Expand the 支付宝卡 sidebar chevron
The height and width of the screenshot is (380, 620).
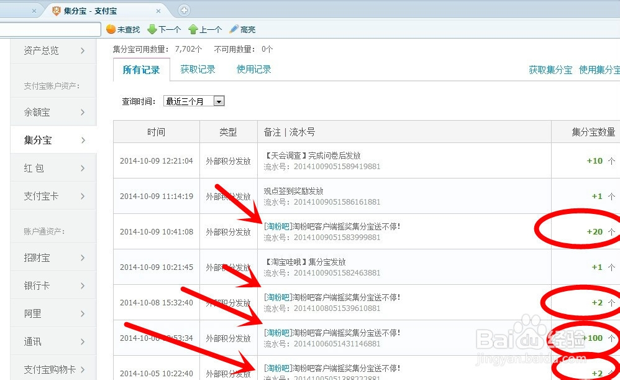click(x=83, y=197)
